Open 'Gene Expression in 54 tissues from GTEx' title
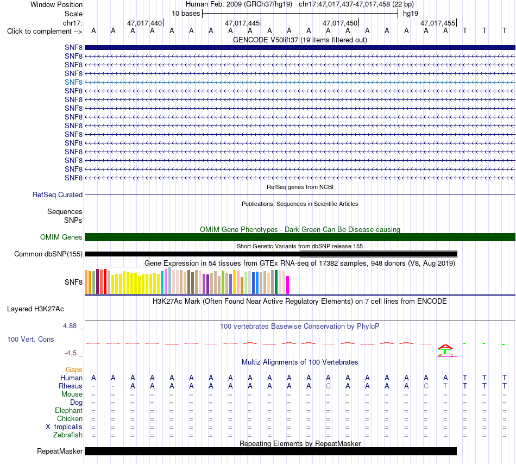The width and height of the screenshot is (516, 464). (300, 264)
